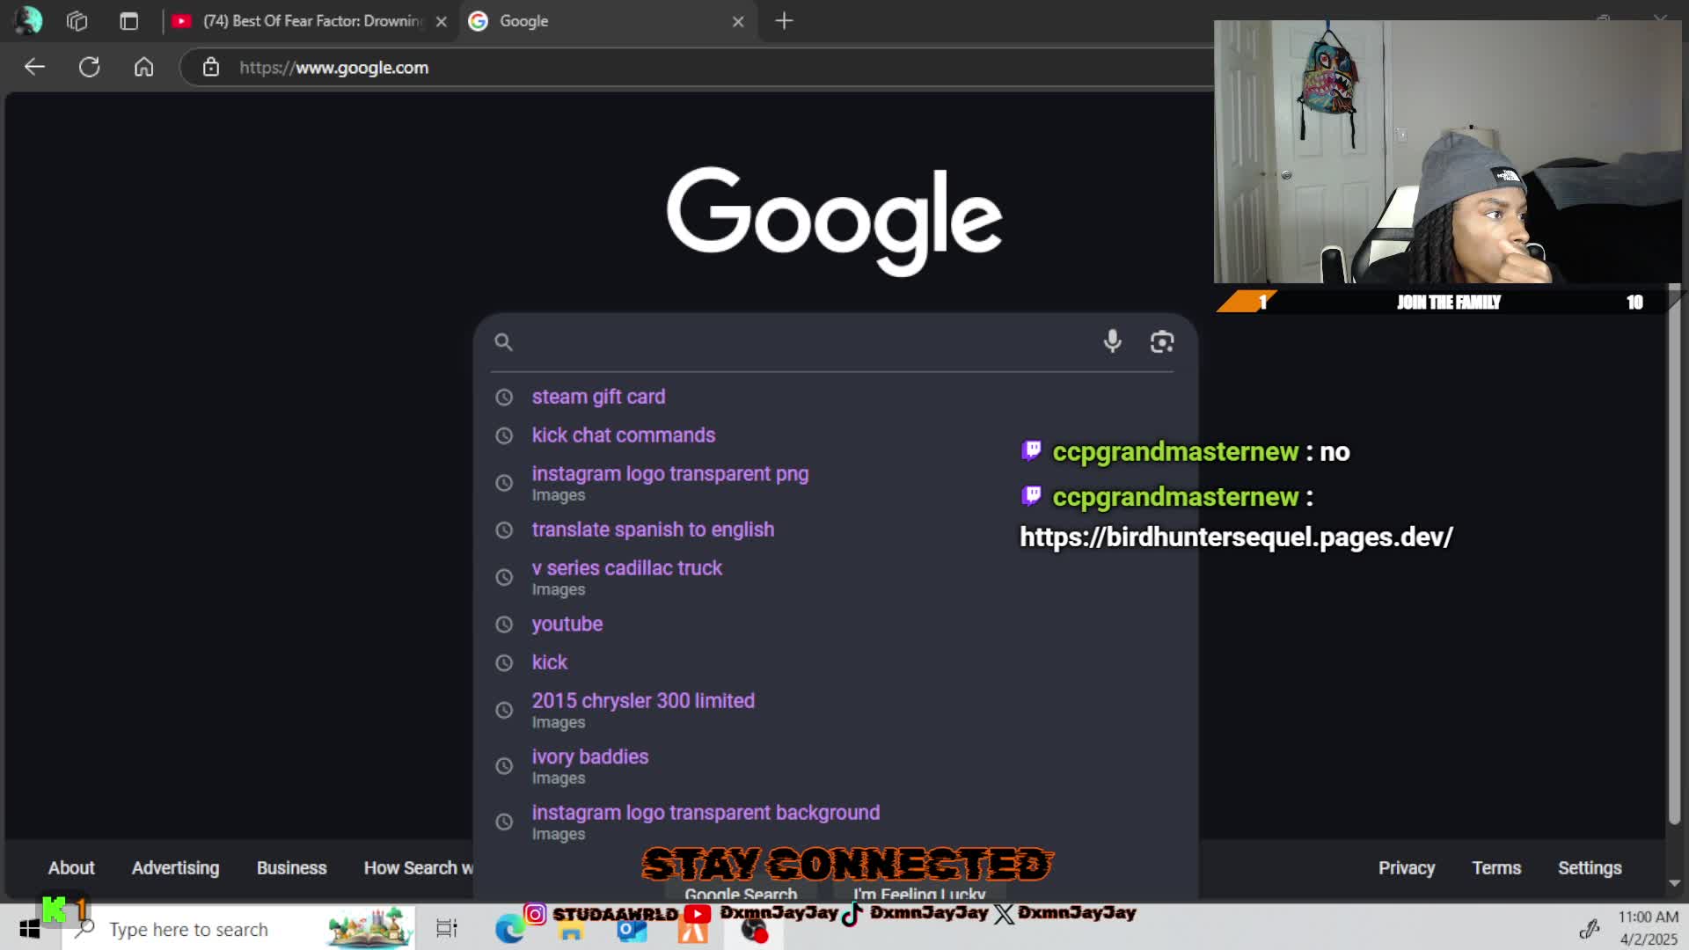This screenshot has width=1689, height=950.
Task: Focus the Google search input field
Action: tap(805, 342)
